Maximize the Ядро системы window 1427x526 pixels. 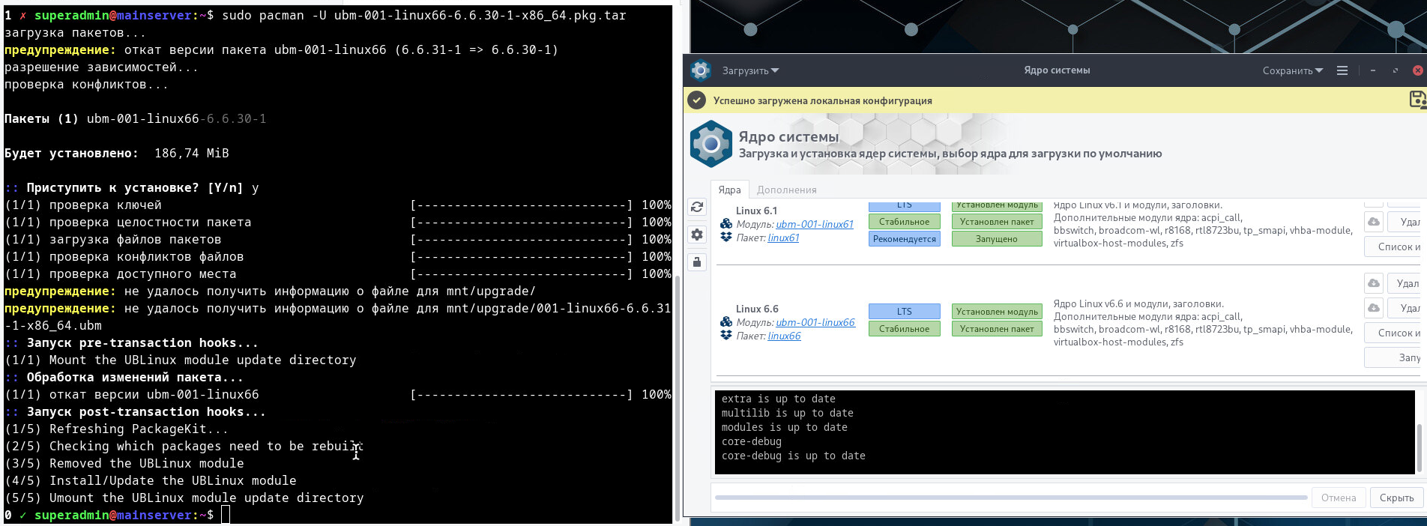point(1396,70)
